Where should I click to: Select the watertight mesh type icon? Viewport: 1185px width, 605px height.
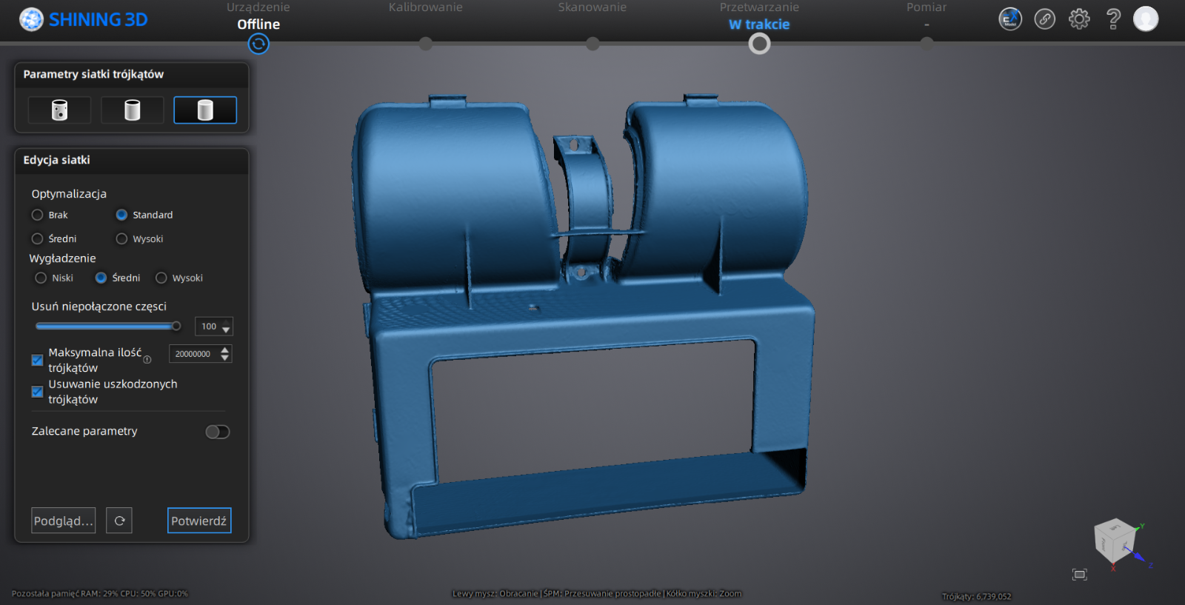(x=205, y=110)
